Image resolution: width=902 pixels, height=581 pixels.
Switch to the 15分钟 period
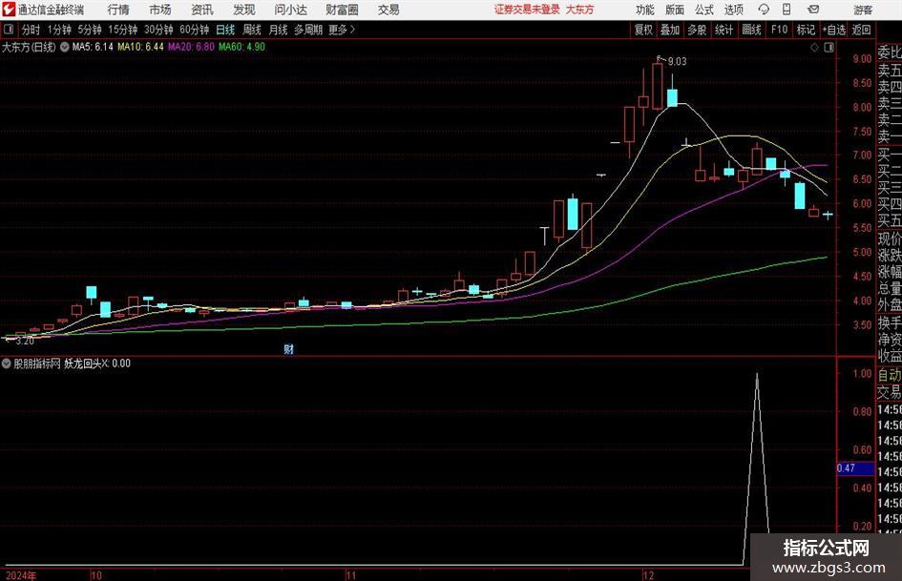click(123, 30)
